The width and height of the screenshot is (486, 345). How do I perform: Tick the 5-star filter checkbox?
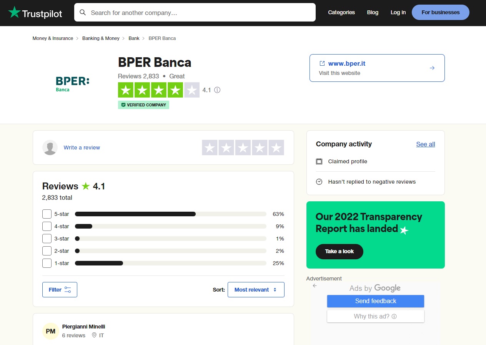(x=47, y=214)
